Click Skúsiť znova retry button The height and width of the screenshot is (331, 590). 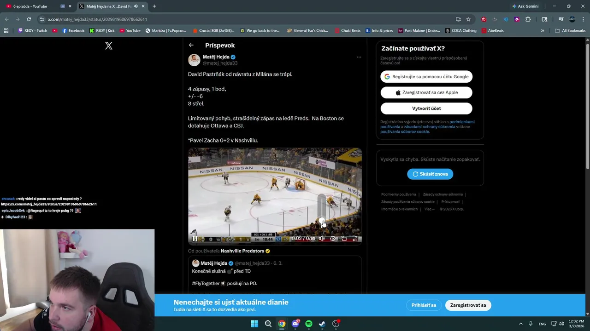pyautogui.click(x=430, y=174)
